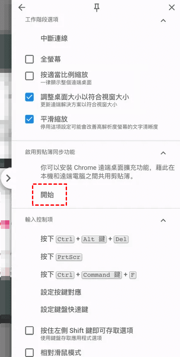Image resolution: width=180 pixels, height=357 pixels.
Task: Collapse the 工作階段選項 section
Action: tap(163, 20)
